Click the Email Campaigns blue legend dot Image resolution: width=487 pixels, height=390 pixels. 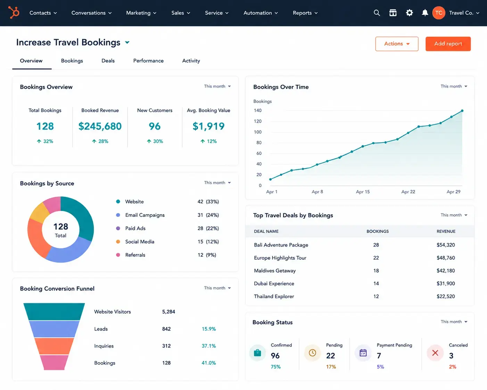point(118,215)
